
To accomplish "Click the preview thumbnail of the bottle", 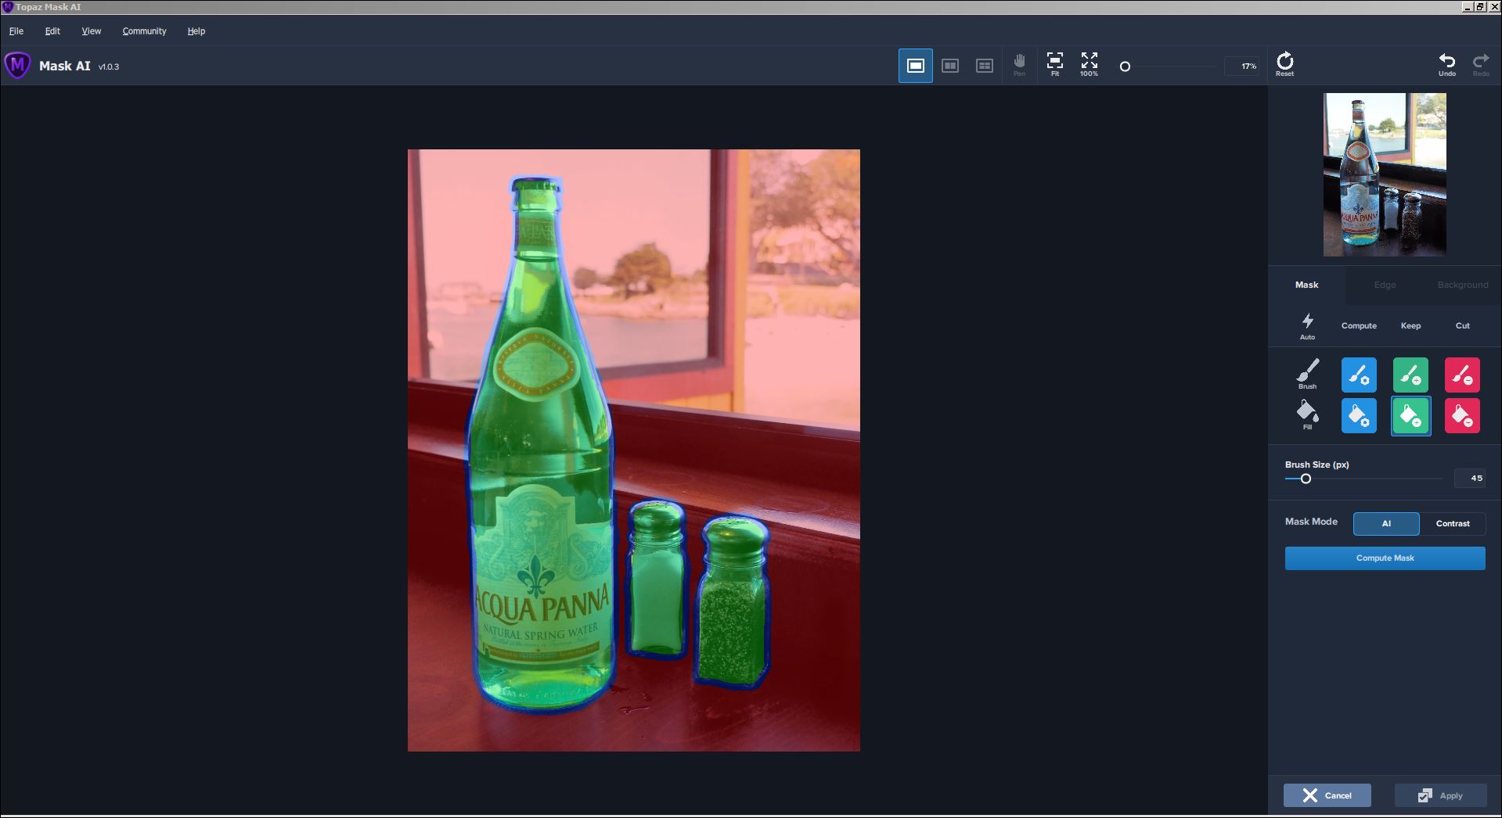I will click(1384, 175).
